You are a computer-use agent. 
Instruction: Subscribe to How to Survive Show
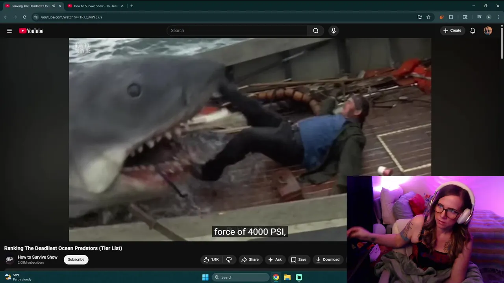(76, 259)
